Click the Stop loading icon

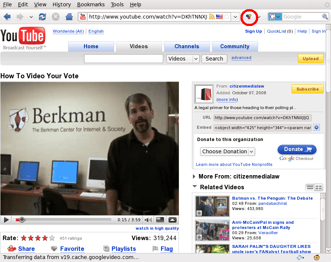click(55, 17)
